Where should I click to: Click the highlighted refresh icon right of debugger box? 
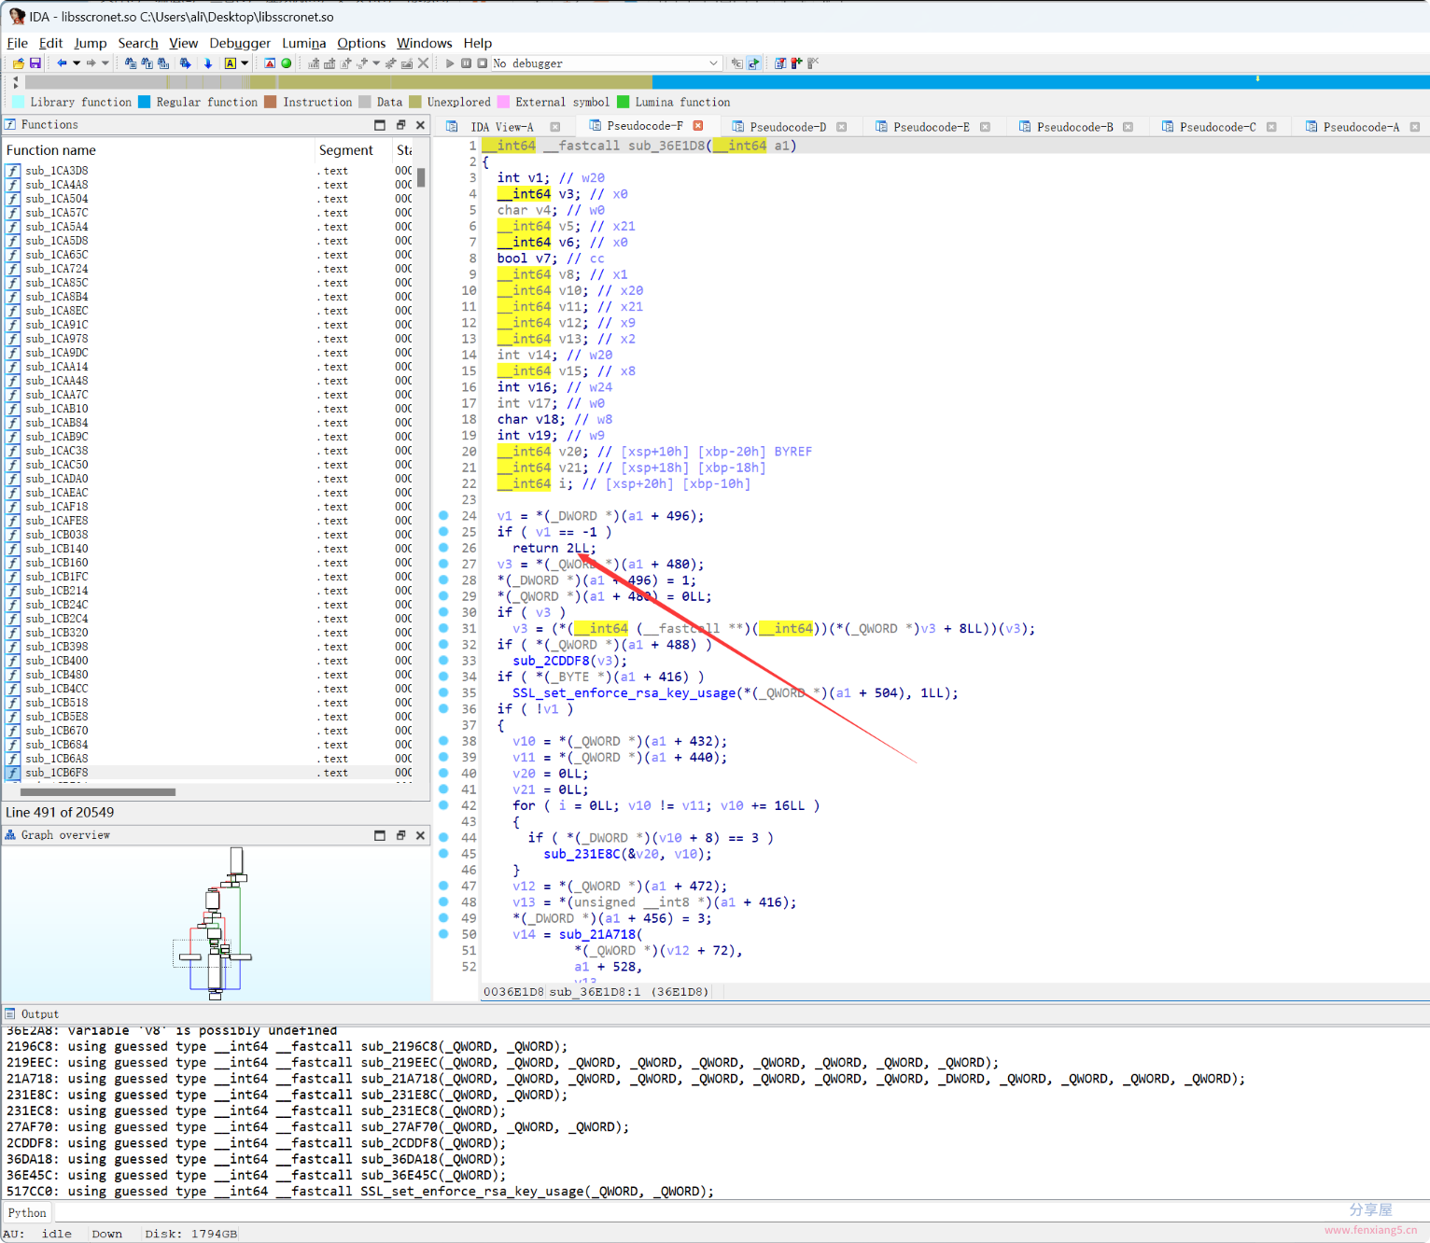click(x=754, y=63)
